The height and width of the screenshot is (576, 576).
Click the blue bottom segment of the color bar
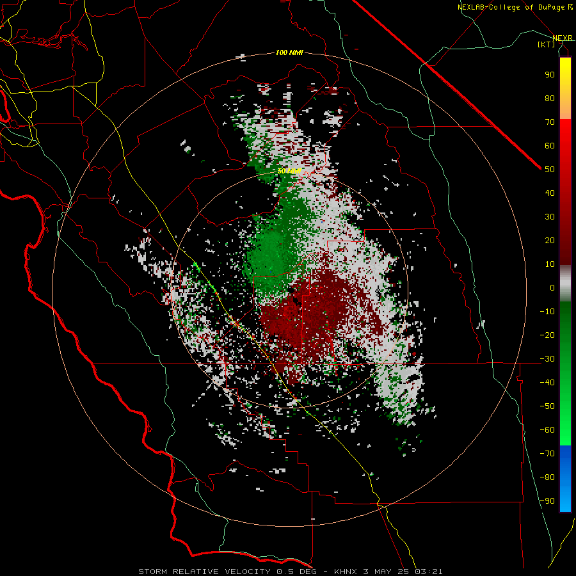pyautogui.click(x=565, y=479)
